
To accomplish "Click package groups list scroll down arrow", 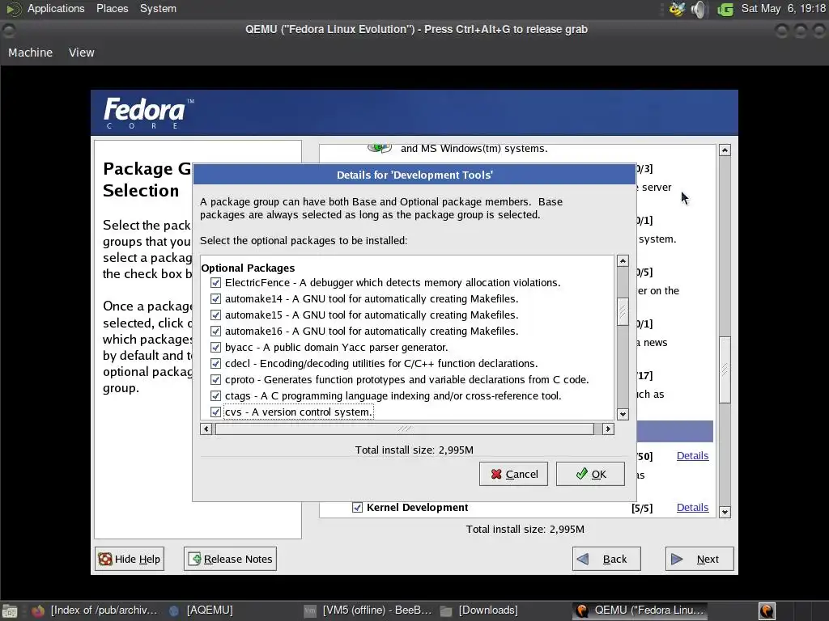I will [725, 512].
